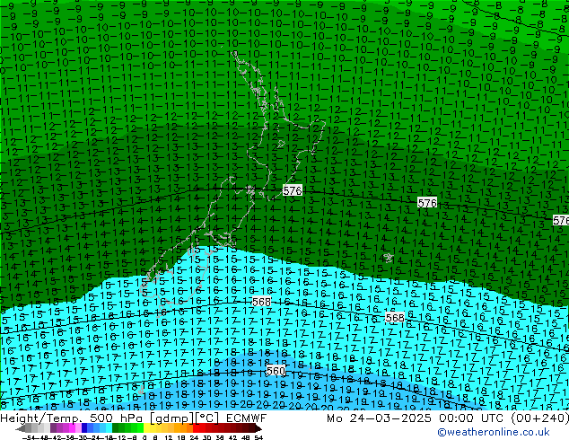Click the '54' value on legend scale
The width and height of the screenshot is (569, 440).
click(259, 438)
